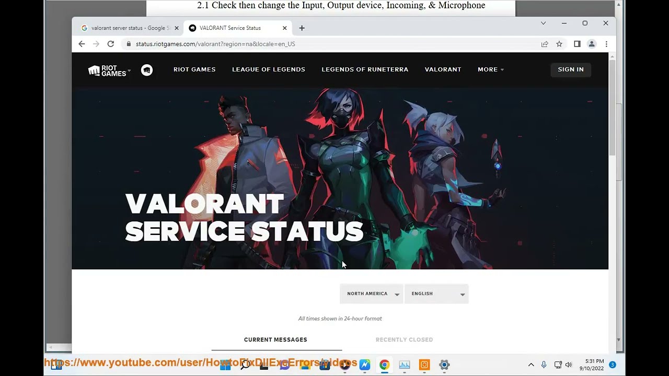The image size is (669, 376).
Task: Show hidden system tray icons
Action: coord(531,365)
